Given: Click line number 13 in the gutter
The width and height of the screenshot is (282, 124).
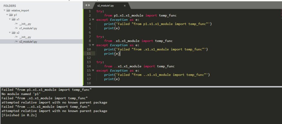Looking at the screenshot, I should click(x=89, y=58).
